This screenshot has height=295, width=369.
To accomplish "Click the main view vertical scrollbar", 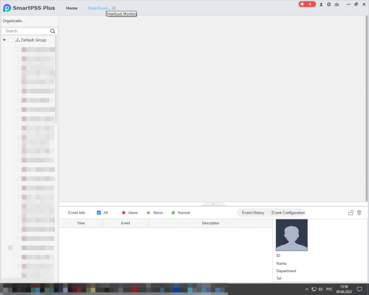I will [367, 108].
